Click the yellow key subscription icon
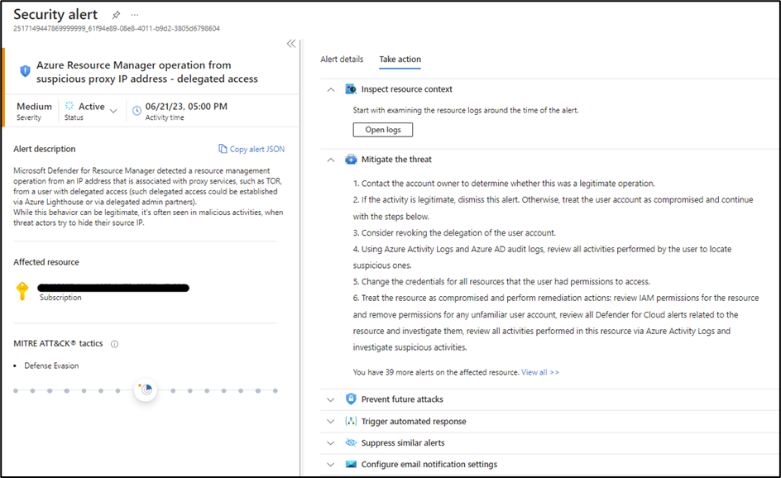The height and width of the screenshot is (478, 781). tap(22, 291)
